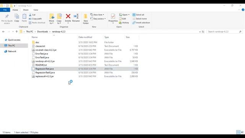Sort by the Name column header

tap(54, 37)
